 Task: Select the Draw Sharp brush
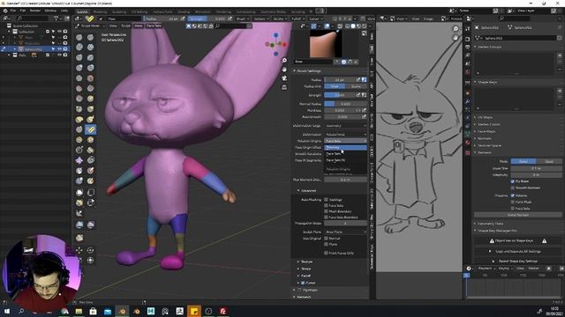[90, 37]
